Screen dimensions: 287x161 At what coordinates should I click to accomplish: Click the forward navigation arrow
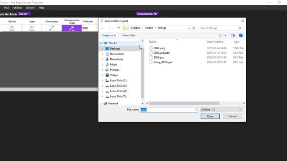click(x=109, y=28)
